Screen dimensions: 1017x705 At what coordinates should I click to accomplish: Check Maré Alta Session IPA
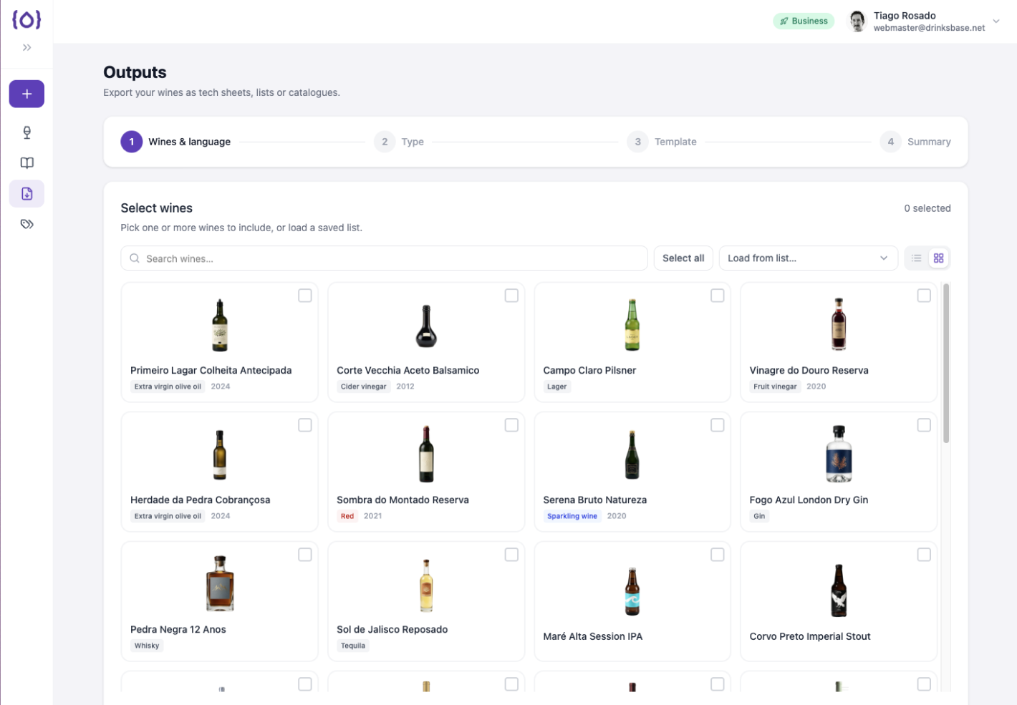[x=718, y=555]
